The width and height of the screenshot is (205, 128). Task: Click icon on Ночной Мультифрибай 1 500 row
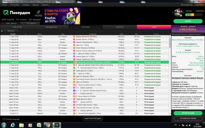(76, 113)
